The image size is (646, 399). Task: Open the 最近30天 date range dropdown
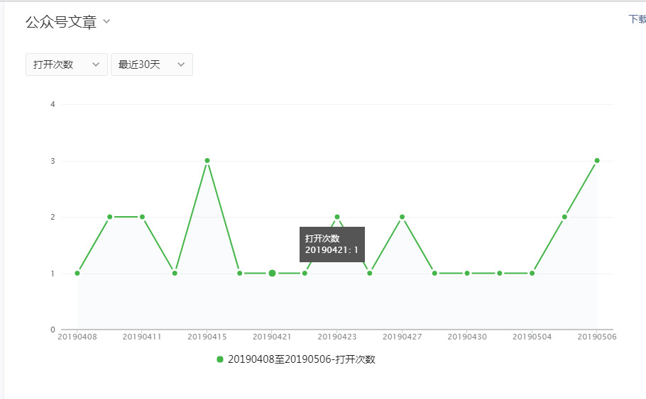pos(152,64)
